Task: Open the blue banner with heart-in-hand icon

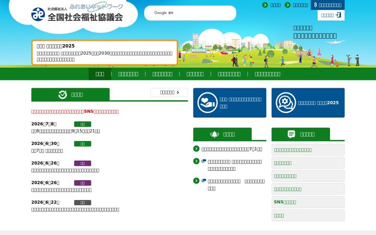Action: click(x=230, y=103)
